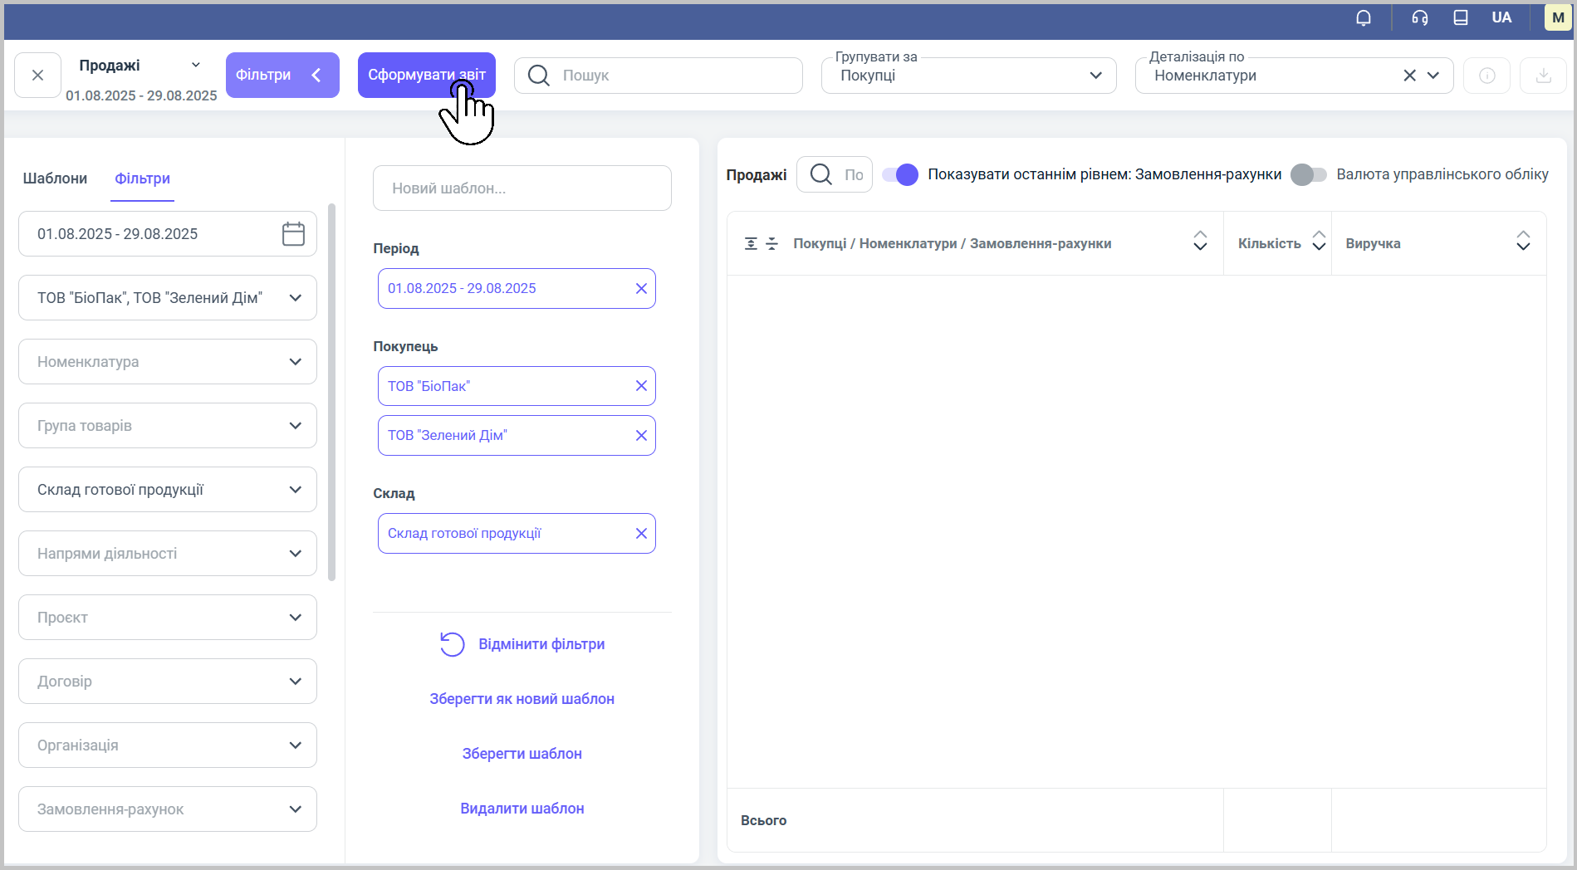
Task: Click the notifications bell icon
Action: [1363, 17]
